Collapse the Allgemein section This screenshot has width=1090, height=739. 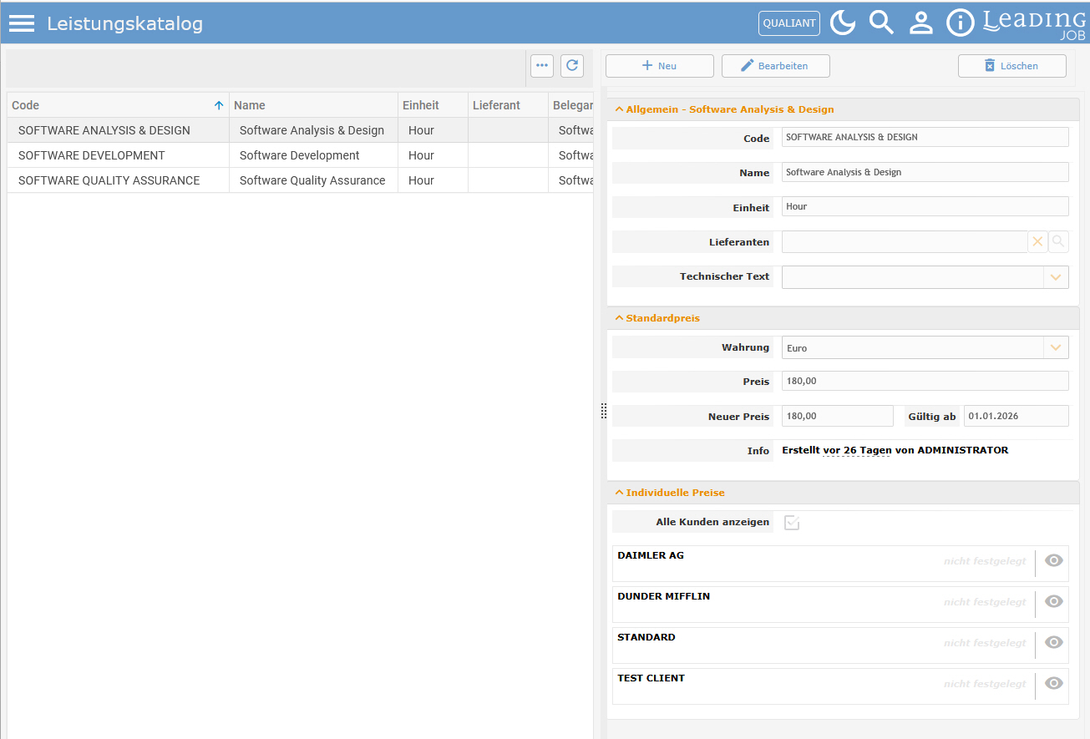pyautogui.click(x=619, y=109)
